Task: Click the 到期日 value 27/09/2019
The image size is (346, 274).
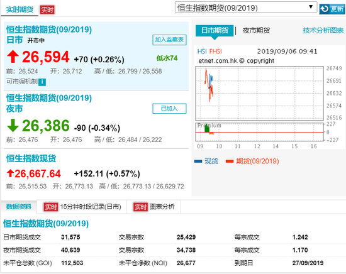Action: (x=308, y=263)
